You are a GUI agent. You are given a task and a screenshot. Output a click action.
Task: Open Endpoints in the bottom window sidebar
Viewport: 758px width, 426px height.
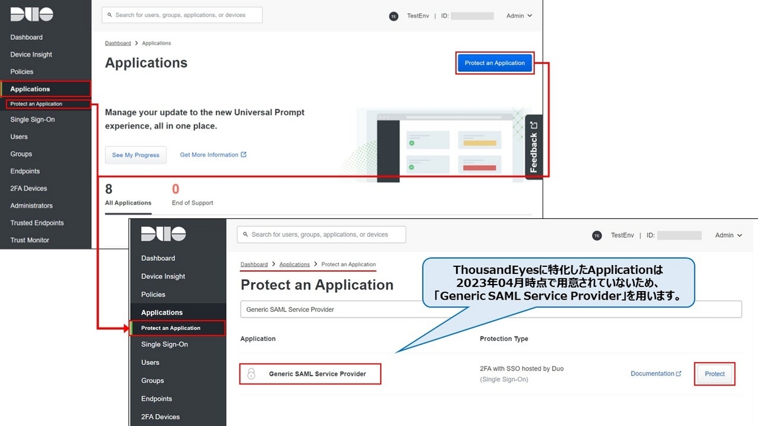click(x=156, y=399)
